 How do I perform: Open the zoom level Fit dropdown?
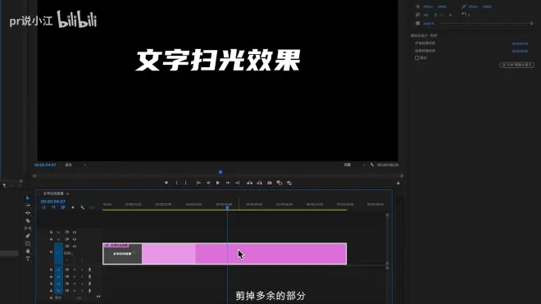point(75,165)
